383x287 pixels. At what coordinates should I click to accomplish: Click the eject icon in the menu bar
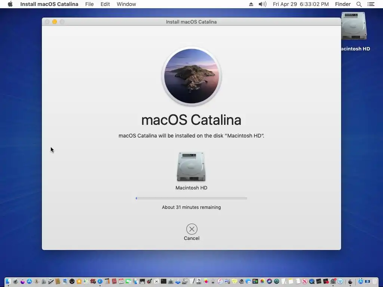pos(251,4)
